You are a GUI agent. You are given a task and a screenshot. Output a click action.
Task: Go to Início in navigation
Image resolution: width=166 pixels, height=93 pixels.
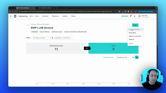31,16
